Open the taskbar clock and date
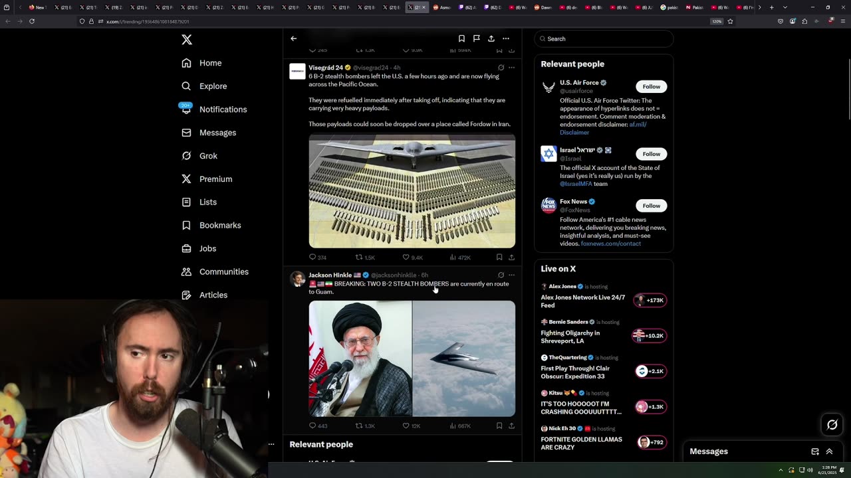Screen dimensions: 851x478 828,470
